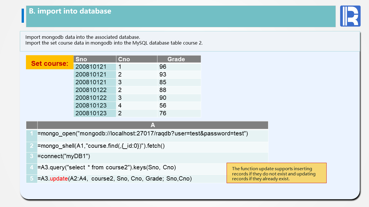Select the mongo_shell course.find formula cell
369x207 pixels.
click(x=101, y=146)
